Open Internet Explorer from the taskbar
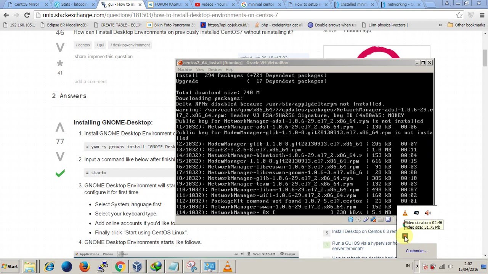Screen dimensions: 488x274 [49, 266]
